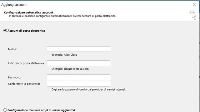This screenshot has width=200, height=112.
Task: Focus the Password text field
Action: click(x=78, y=77)
